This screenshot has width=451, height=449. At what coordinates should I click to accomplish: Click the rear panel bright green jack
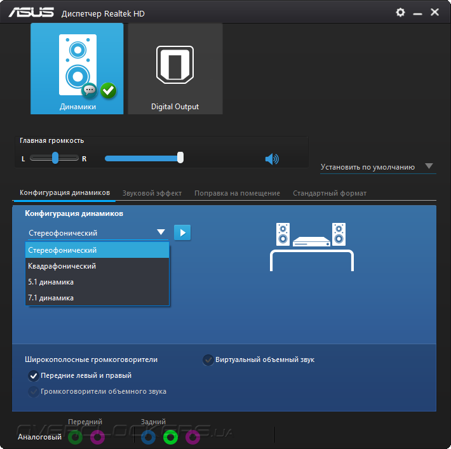click(171, 437)
